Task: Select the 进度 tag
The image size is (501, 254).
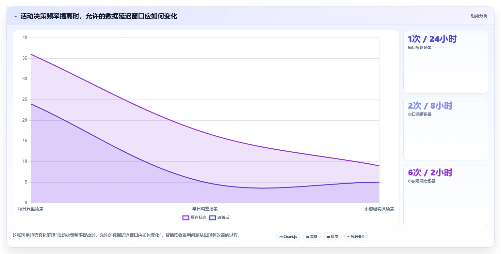Action: click(x=332, y=237)
